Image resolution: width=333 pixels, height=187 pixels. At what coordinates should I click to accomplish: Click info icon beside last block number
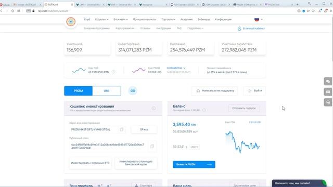tap(204, 110)
